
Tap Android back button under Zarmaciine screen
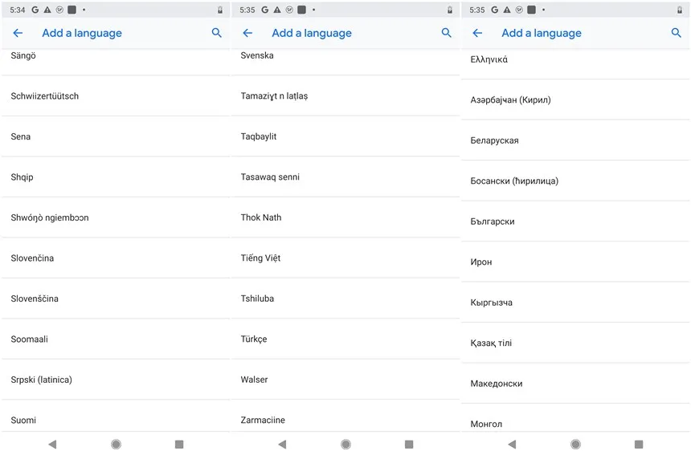point(283,445)
